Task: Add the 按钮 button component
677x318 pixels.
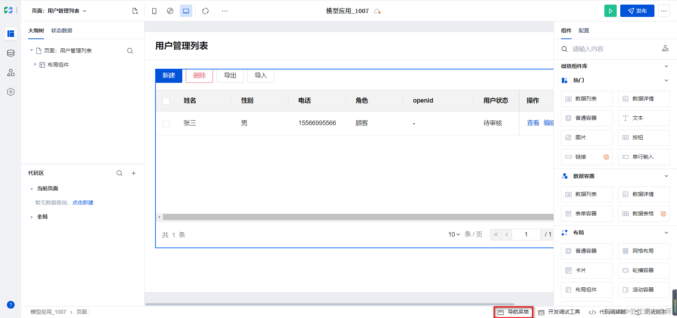Action: click(644, 137)
